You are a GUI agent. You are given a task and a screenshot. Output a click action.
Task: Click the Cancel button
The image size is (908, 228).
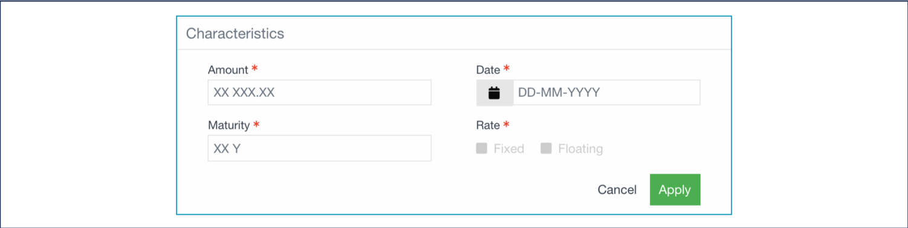pyautogui.click(x=617, y=190)
